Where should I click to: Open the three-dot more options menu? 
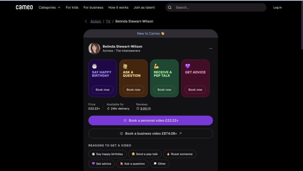pos(211,49)
